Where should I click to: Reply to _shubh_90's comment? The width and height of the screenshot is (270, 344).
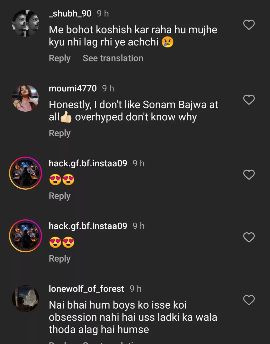point(59,58)
